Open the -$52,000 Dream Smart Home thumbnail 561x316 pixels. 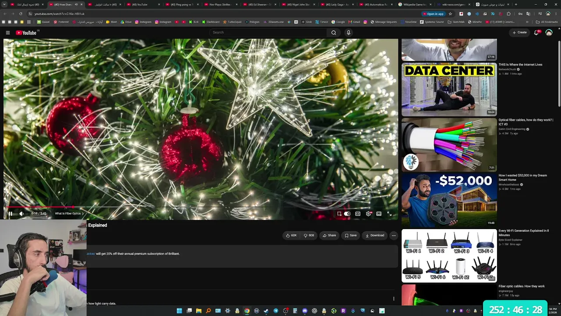(x=449, y=200)
